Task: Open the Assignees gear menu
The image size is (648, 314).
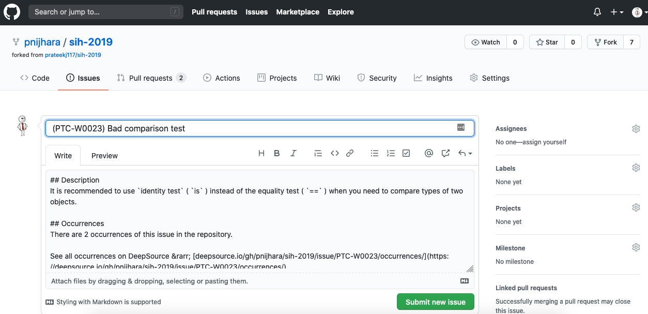Action: pos(636,129)
